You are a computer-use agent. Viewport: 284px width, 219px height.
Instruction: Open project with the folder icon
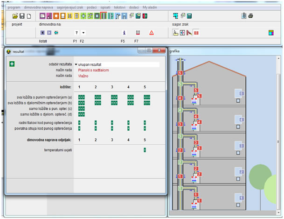pyautogui.click(x=15, y=16)
